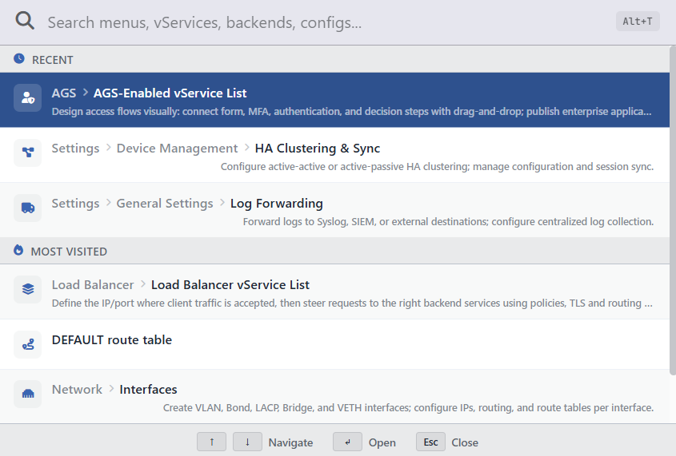Click the chevron after AGS breadcrumb
Image resolution: width=676 pixels, height=456 pixels.
coord(85,93)
